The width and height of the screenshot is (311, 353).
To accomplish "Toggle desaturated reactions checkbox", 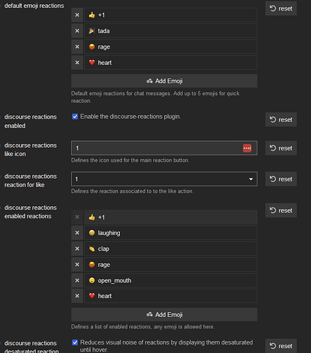I will (75, 342).
